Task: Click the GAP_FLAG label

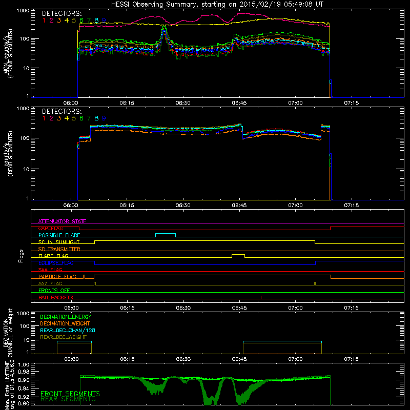Action: [x=50, y=228]
